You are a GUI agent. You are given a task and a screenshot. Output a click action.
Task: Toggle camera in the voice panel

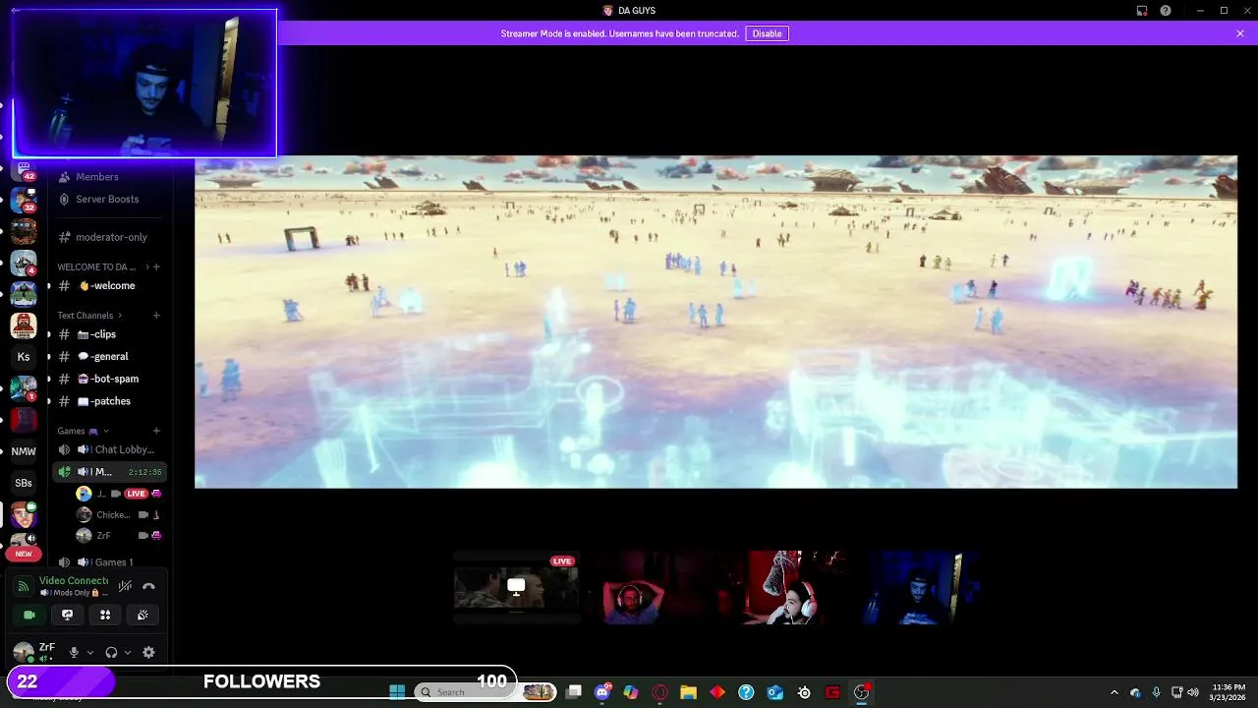pos(29,615)
